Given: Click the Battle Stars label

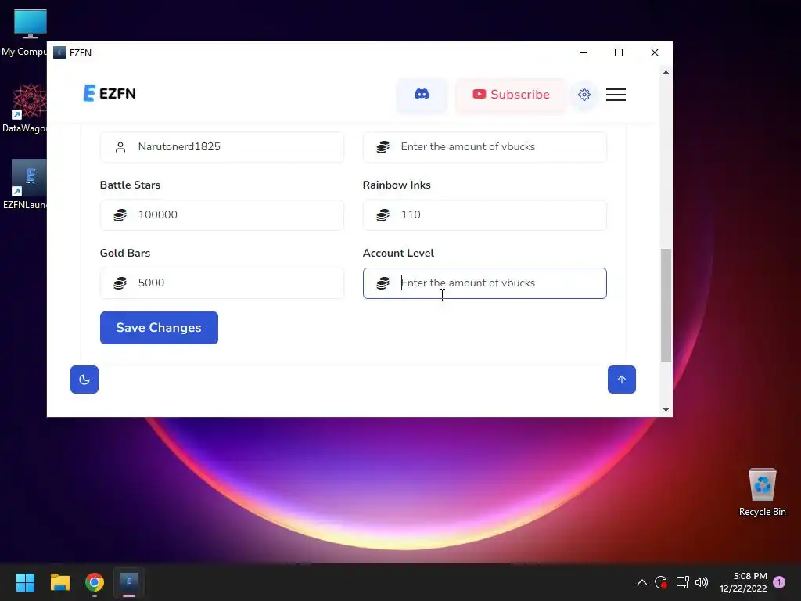Looking at the screenshot, I should pyautogui.click(x=130, y=185).
